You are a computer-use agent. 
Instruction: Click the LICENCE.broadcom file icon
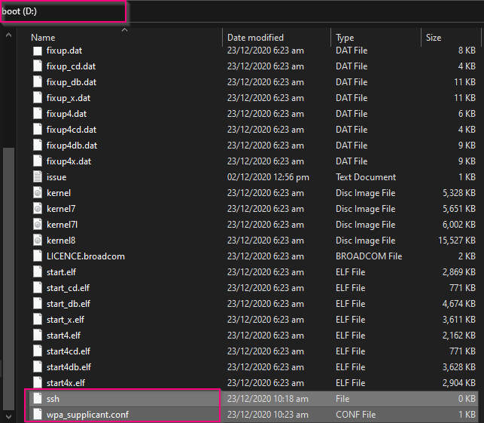click(x=38, y=256)
